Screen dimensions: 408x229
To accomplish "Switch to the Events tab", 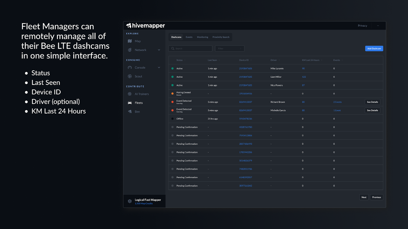I will pos(189,37).
